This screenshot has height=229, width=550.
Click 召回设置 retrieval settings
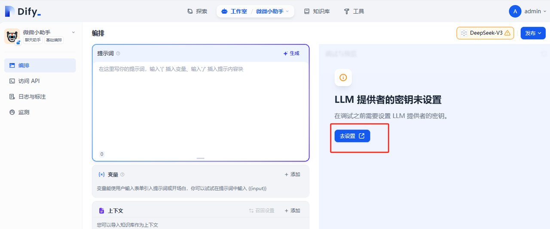pos(261,211)
